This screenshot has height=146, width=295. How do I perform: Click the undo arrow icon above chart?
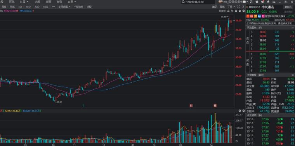[x=232, y=11]
